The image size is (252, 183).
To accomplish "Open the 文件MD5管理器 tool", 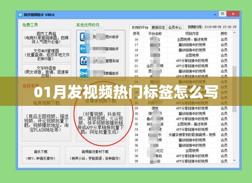I will (46, 55).
